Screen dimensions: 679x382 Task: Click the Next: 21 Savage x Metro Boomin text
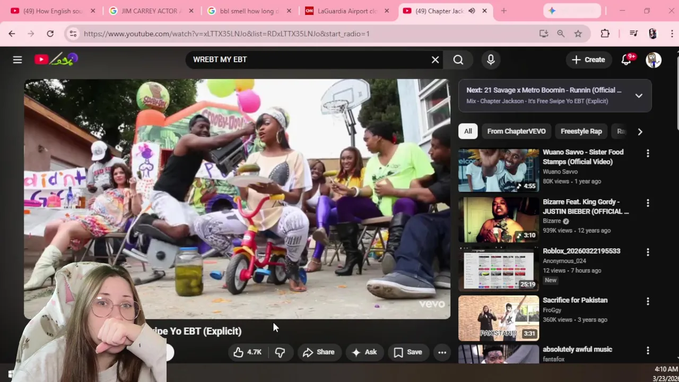pyautogui.click(x=544, y=90)
